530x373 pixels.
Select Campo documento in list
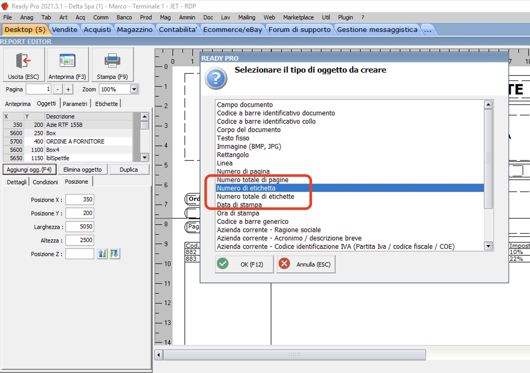350,105
